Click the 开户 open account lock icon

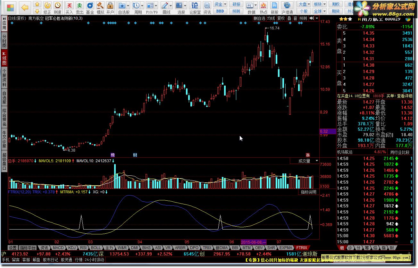110,7
